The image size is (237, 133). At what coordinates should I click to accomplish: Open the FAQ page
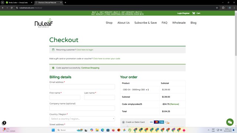coord(164,23)
